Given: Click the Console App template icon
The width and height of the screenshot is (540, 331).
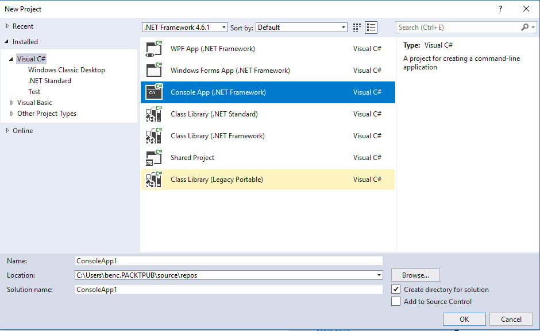Looking at the screenshot, I should [x=153, y=92].
